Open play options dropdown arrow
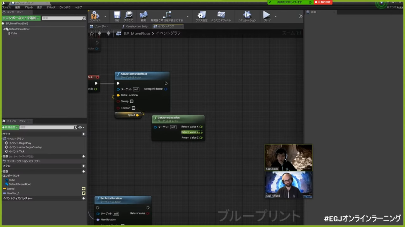Viewport: 405px width, 227px height. click(x=276, y=16)
